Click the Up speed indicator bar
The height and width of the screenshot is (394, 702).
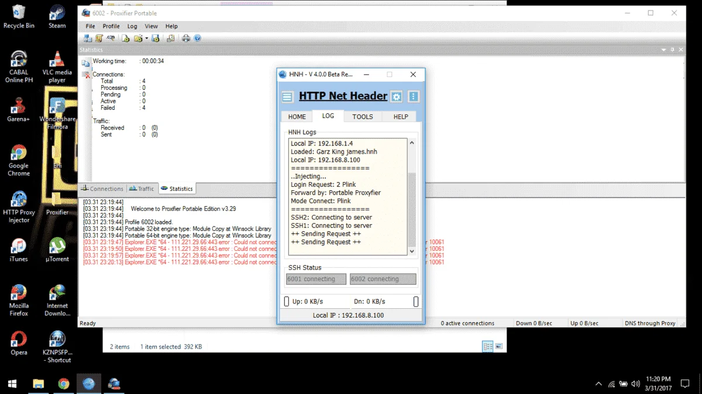click(x=287, y=301)
